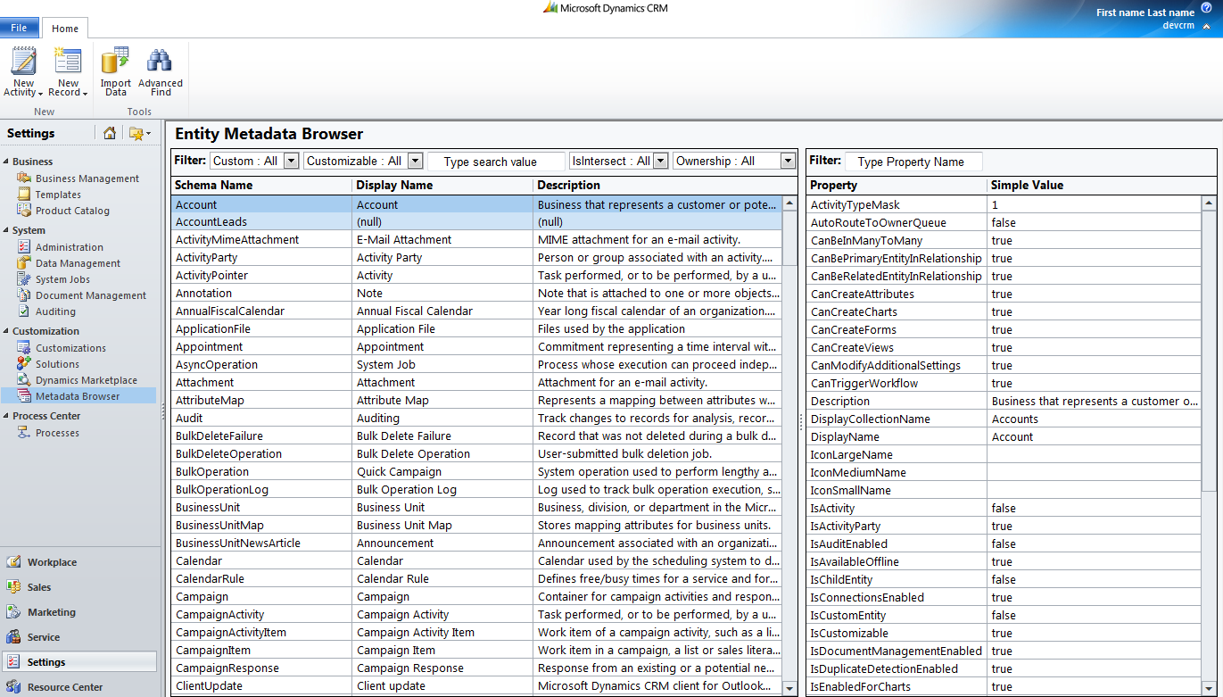
Task: Click the Type Property Name filter field
Action: tap(913, 162)
